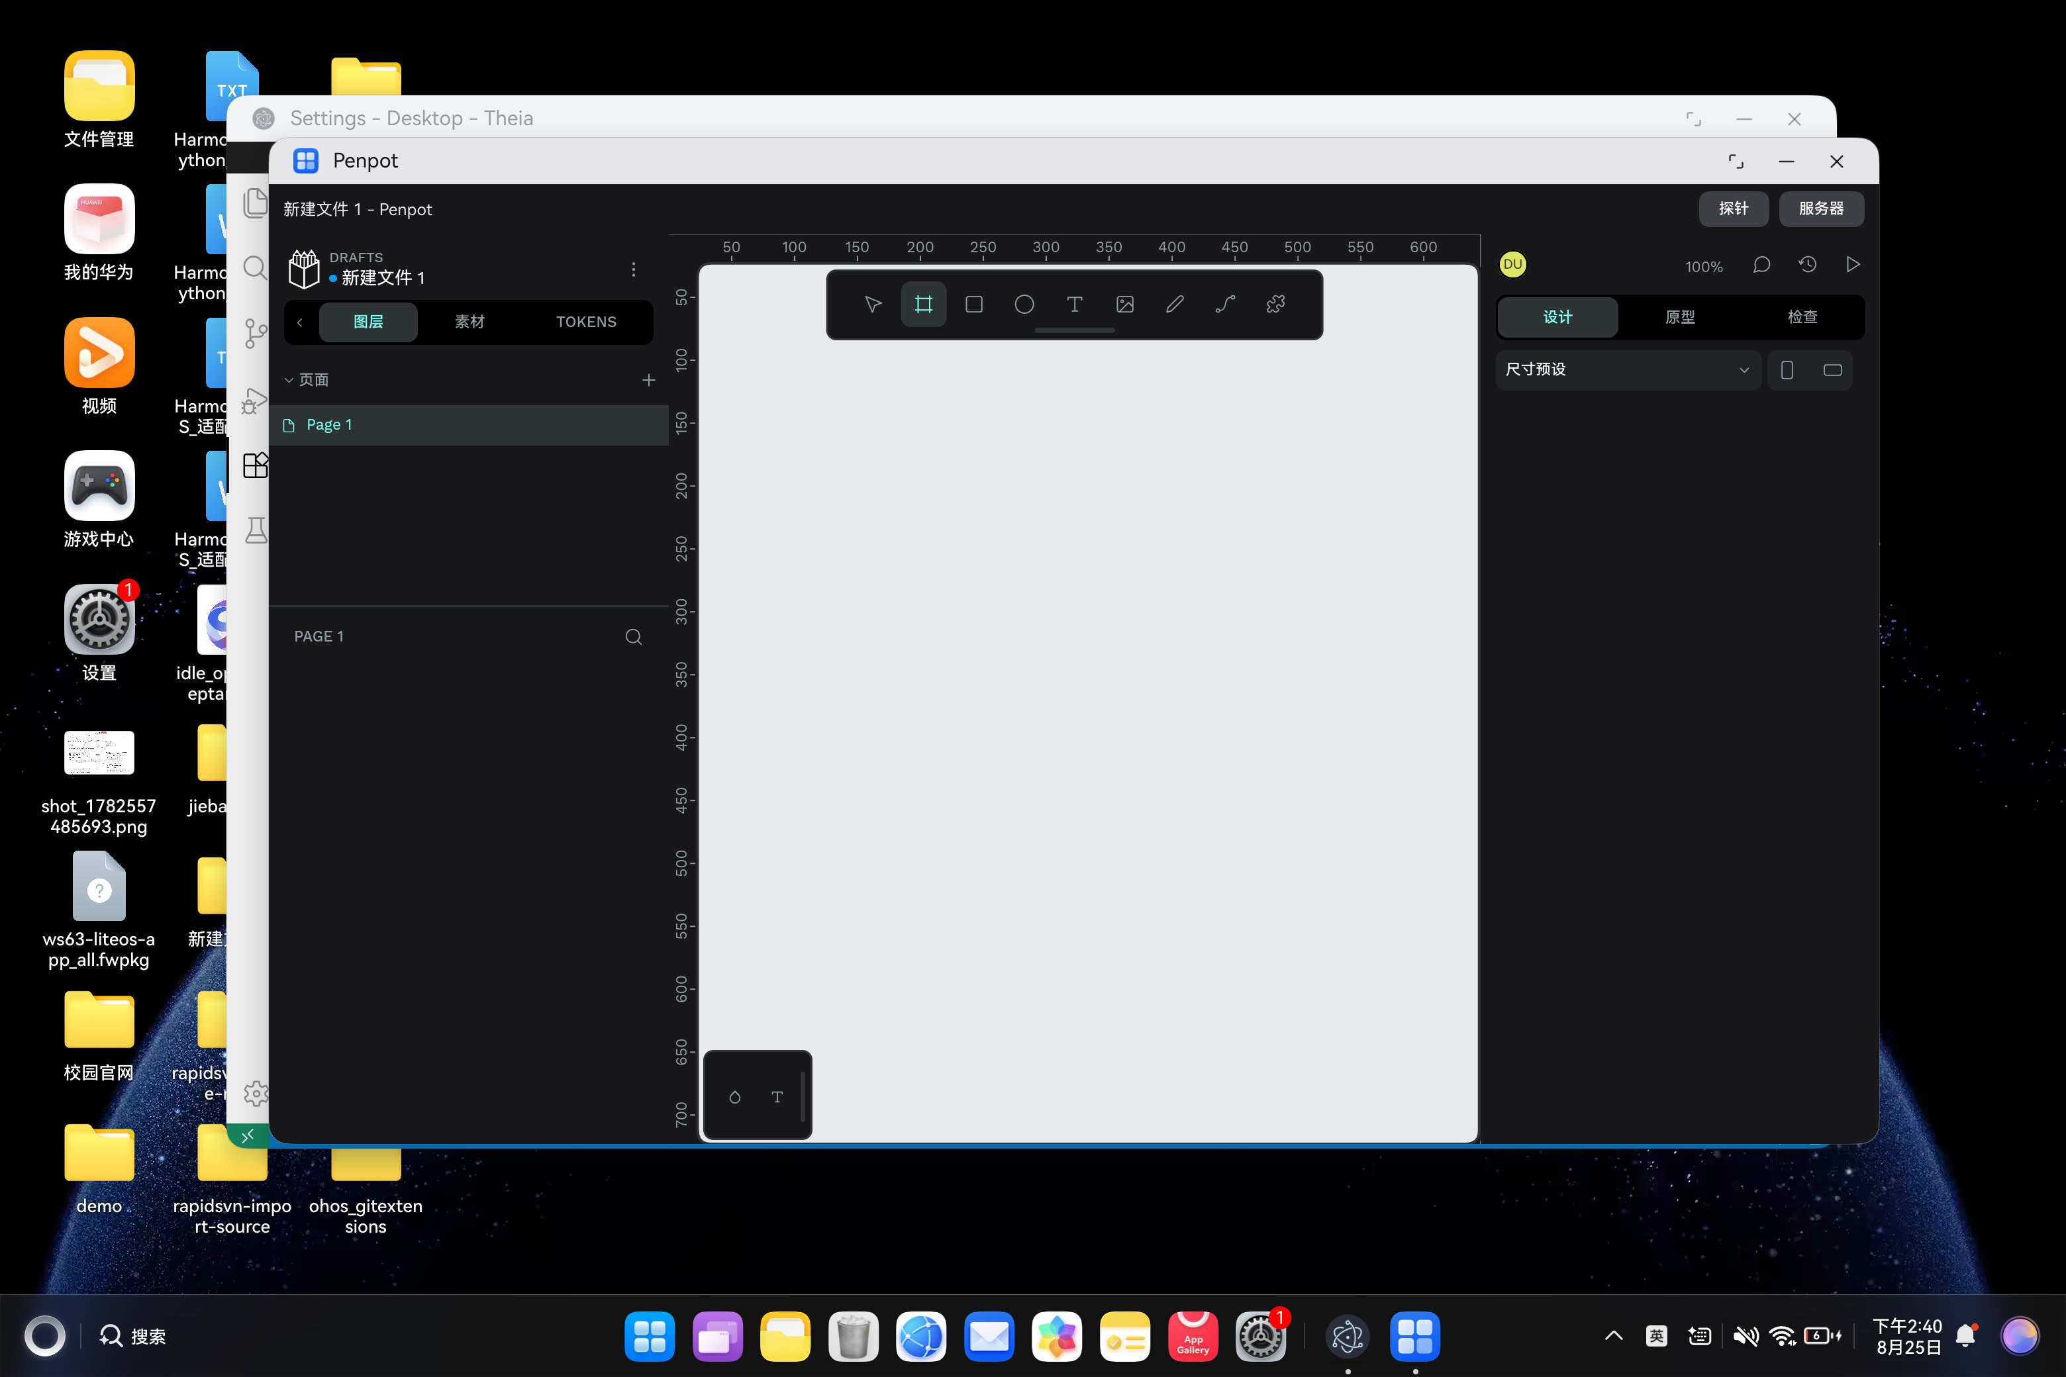Switch to 原型 prototype tab
Viewport: 2066px width, 1377px height.
tap(1679, 317)
